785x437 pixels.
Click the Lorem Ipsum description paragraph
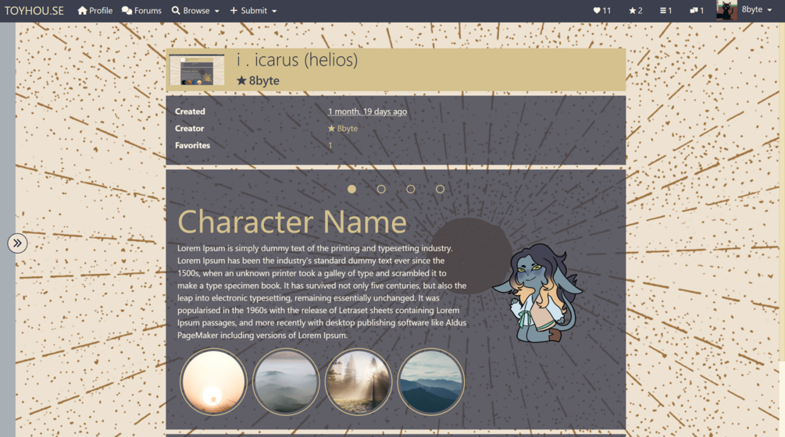pyautogui.click(x=322, y=292)
